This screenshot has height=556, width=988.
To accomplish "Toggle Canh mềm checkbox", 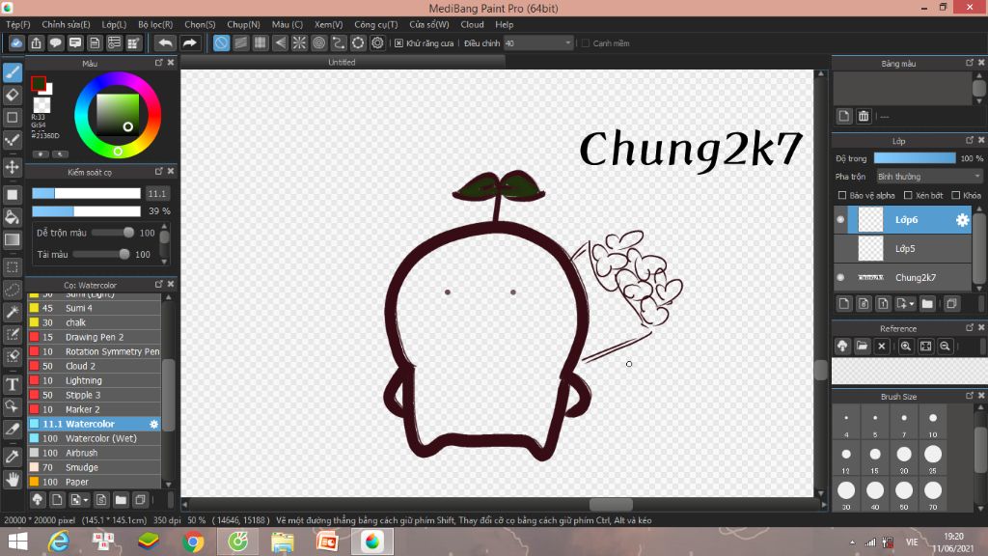I will coord(586,42).
